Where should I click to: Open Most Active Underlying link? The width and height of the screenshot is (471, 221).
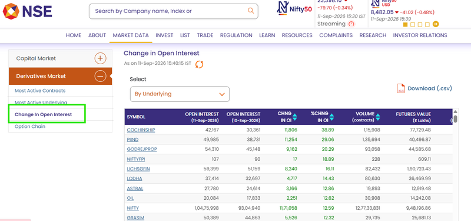41,103
